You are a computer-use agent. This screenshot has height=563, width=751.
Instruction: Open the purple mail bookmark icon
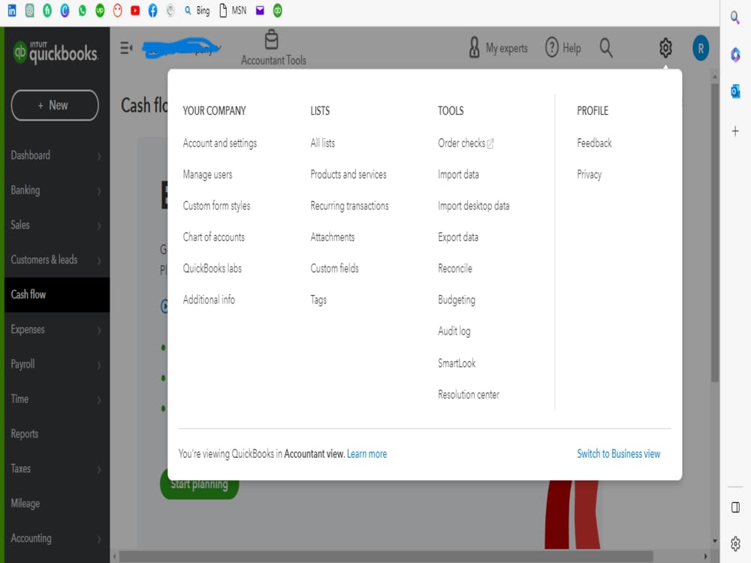[x=260, y=11]
